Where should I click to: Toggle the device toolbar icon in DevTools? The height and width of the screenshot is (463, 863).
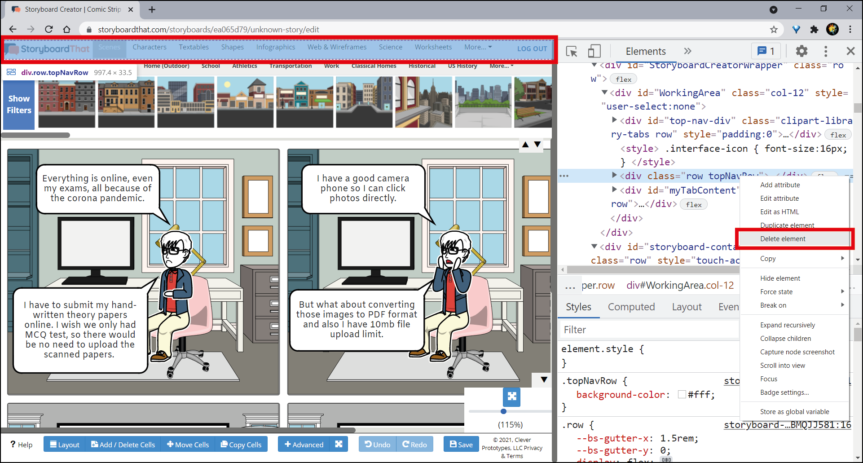click(594, 51)
